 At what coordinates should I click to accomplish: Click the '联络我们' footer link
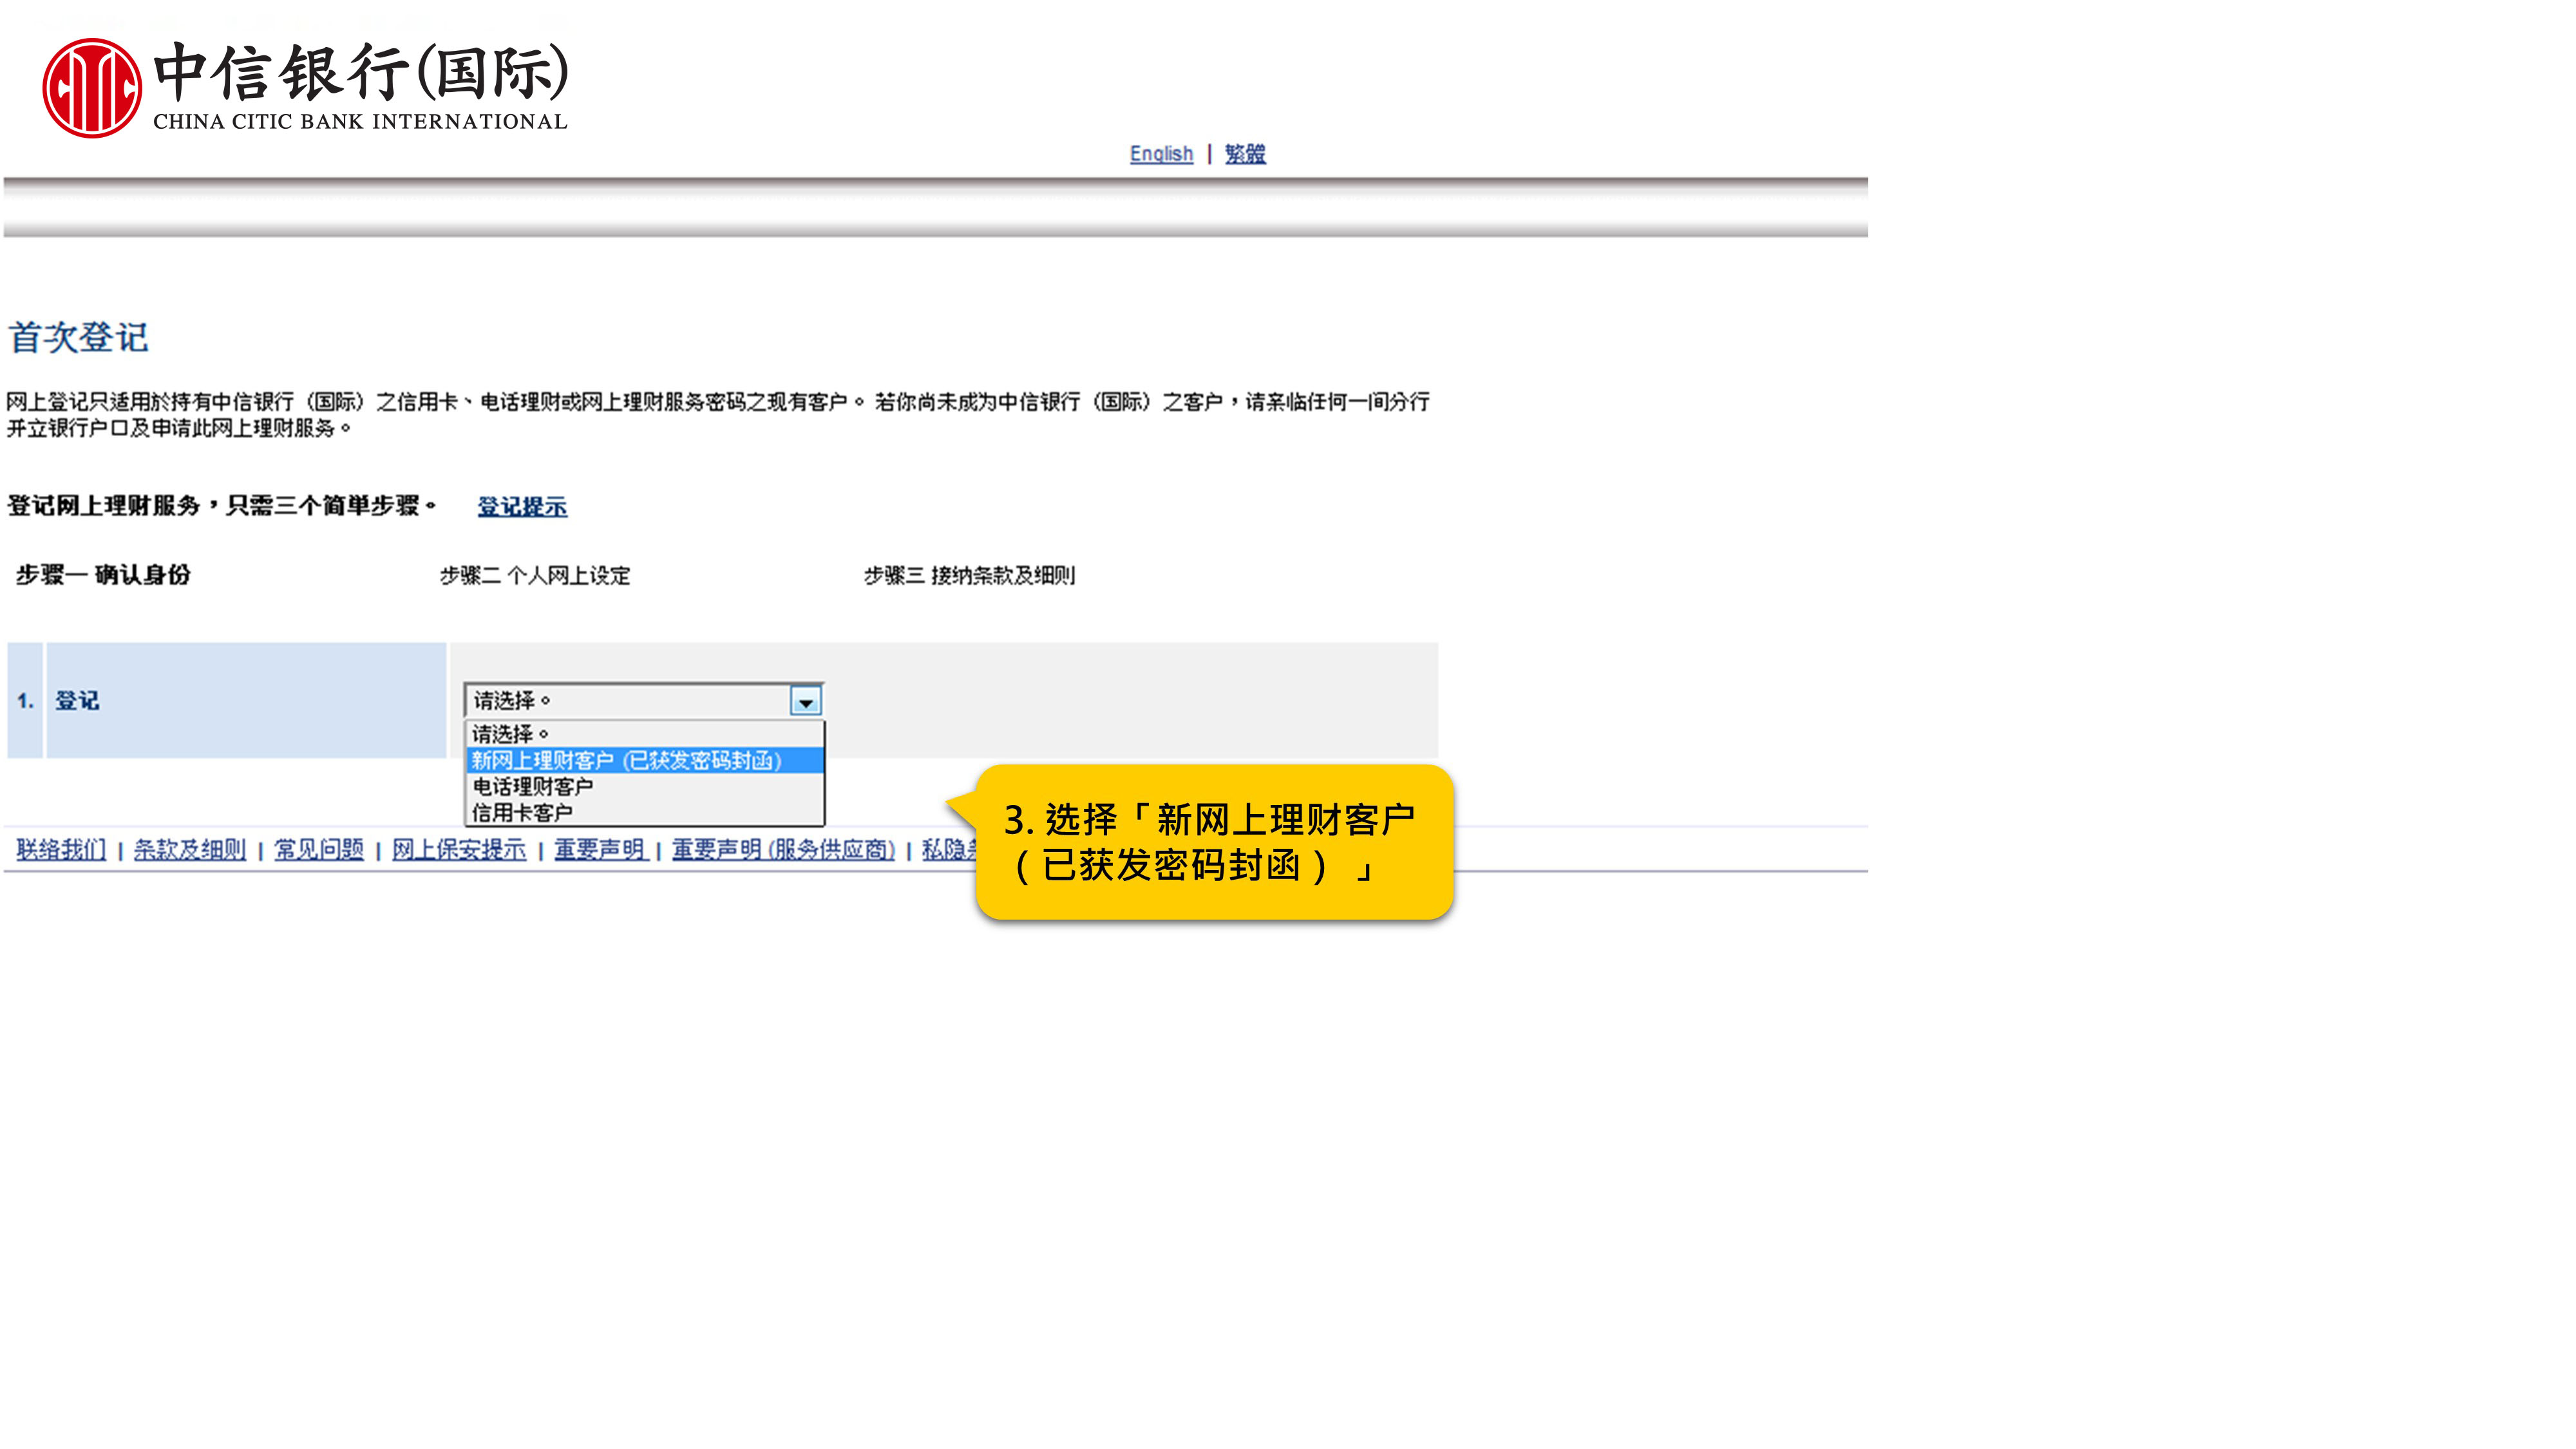pyautogui.click(x=60, y=849)
